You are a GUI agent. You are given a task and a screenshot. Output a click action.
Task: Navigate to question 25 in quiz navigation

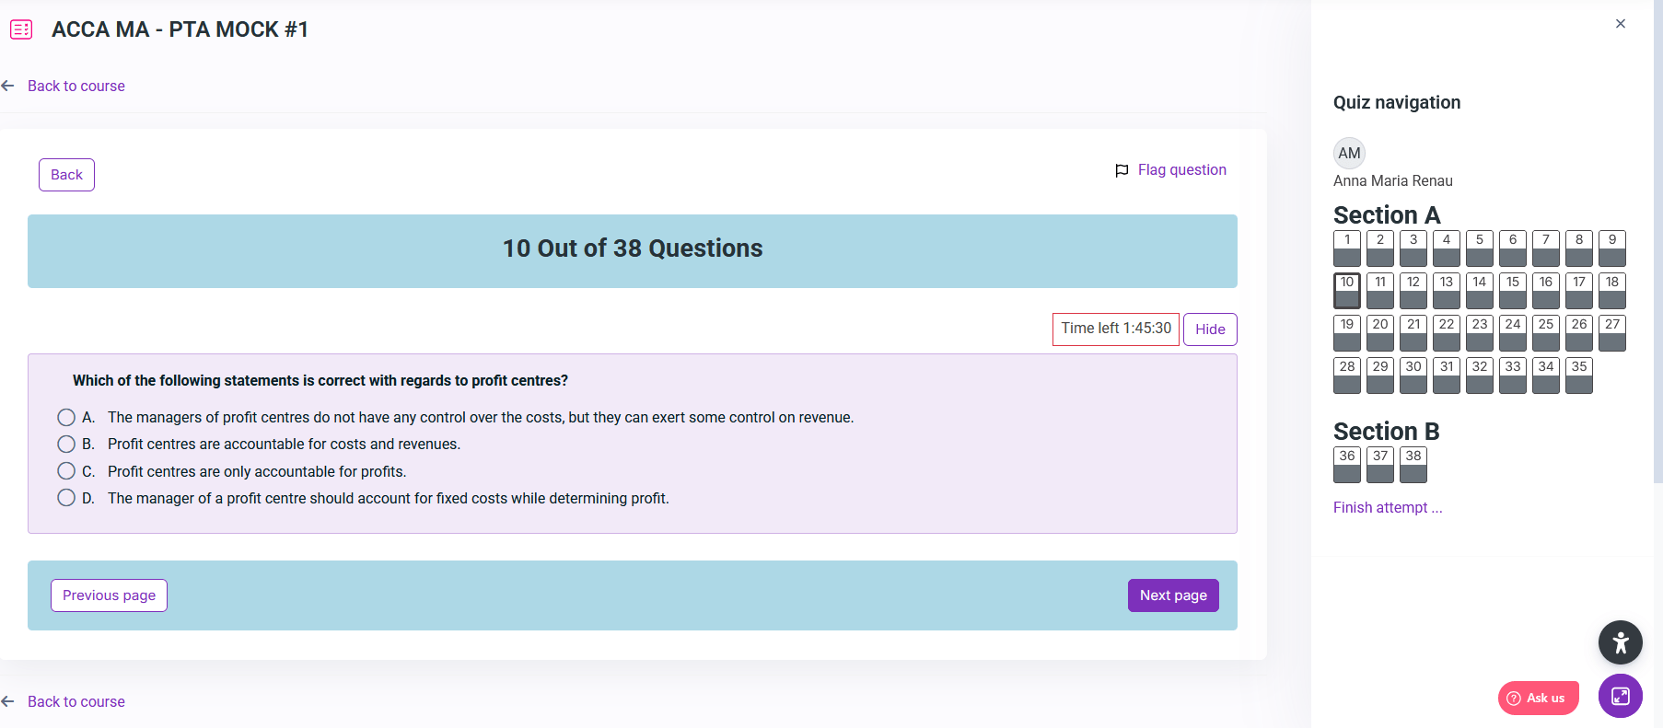[x=1545, y=332]
